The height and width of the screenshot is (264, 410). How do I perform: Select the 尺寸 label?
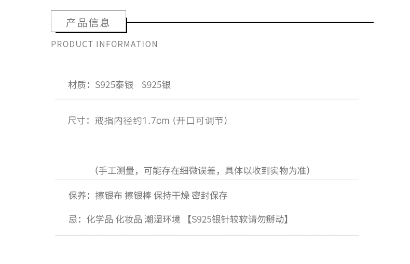[x=77, y=121]
